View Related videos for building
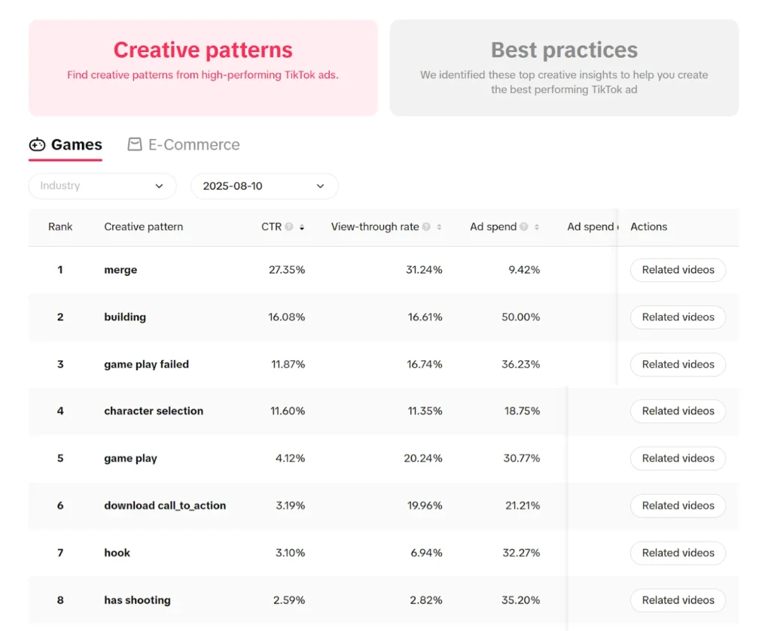The width and height of the screenshot is (771, 631). 678,317
